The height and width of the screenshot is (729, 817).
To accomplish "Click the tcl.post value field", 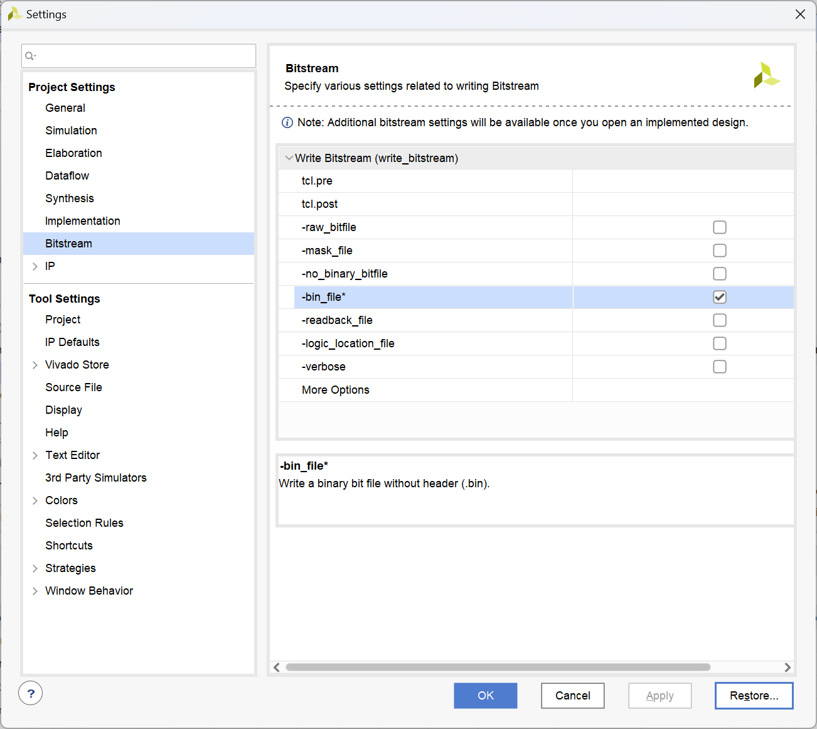I will click(x=683, y=204).
